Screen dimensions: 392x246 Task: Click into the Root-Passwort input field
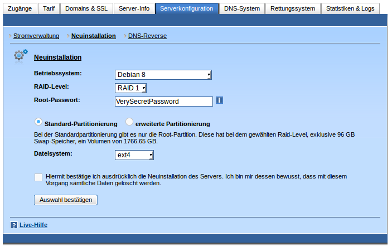click(x=164, y=102)
